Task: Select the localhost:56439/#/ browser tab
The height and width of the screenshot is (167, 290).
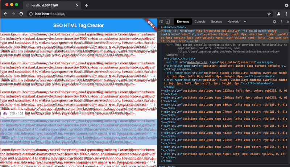Action: [x=52, y=5]
